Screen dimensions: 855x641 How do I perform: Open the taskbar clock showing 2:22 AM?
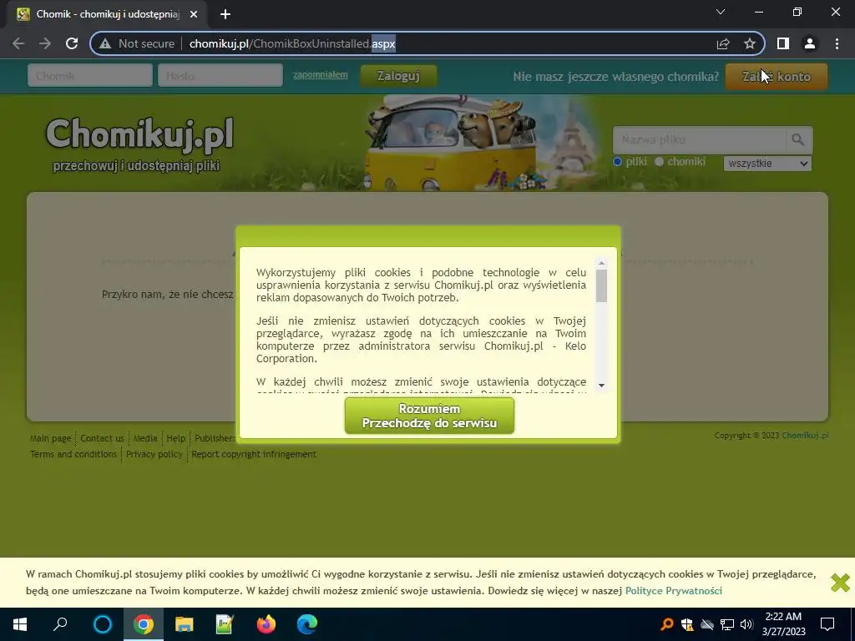[783, 624]
